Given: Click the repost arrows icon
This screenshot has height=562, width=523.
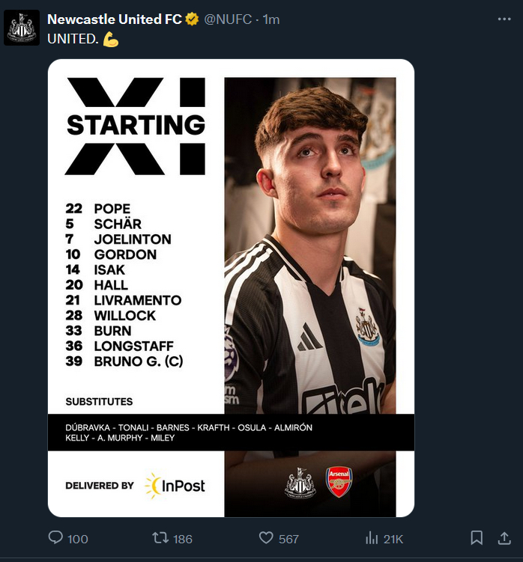Looking at the screenshot, I should click(x=160, y=538).
